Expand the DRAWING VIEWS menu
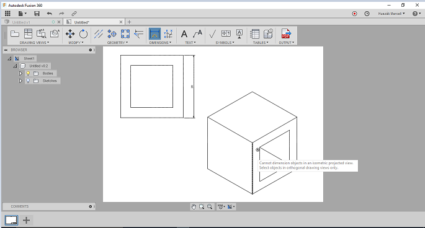Screen dimensions: 425x228 pos(34,43)
